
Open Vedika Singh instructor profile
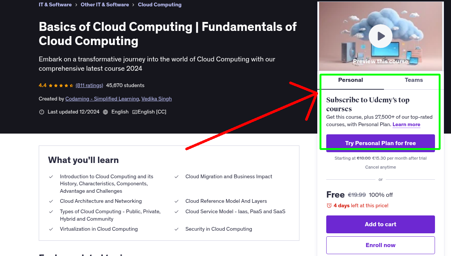[156, 99]
